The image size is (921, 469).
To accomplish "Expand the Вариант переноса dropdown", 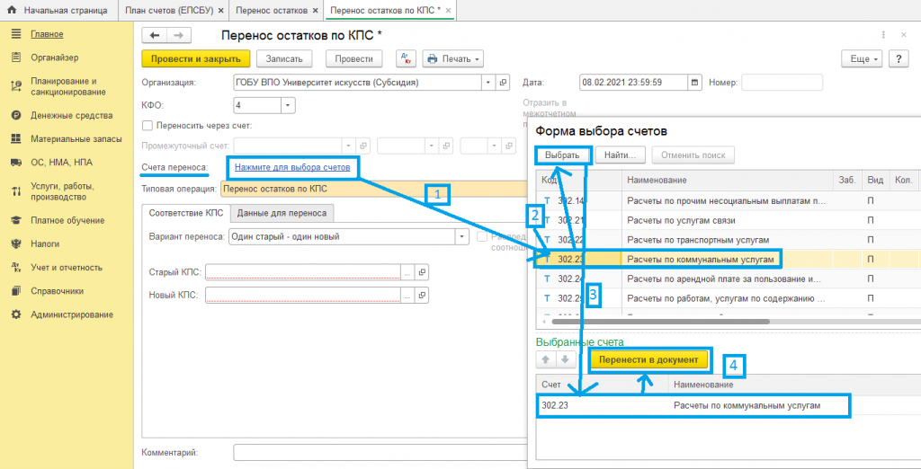I will (x=462, y=236).
